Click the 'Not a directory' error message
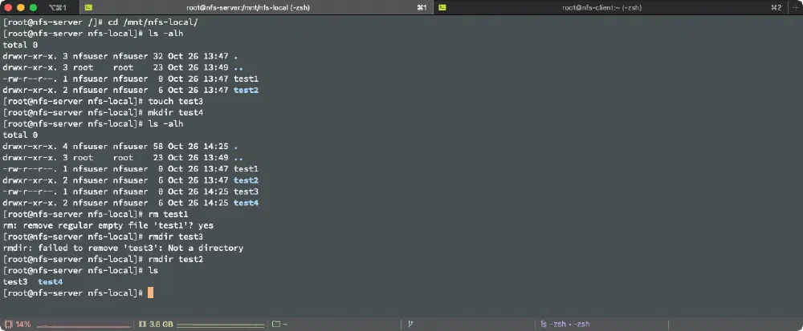 [206, 248]
